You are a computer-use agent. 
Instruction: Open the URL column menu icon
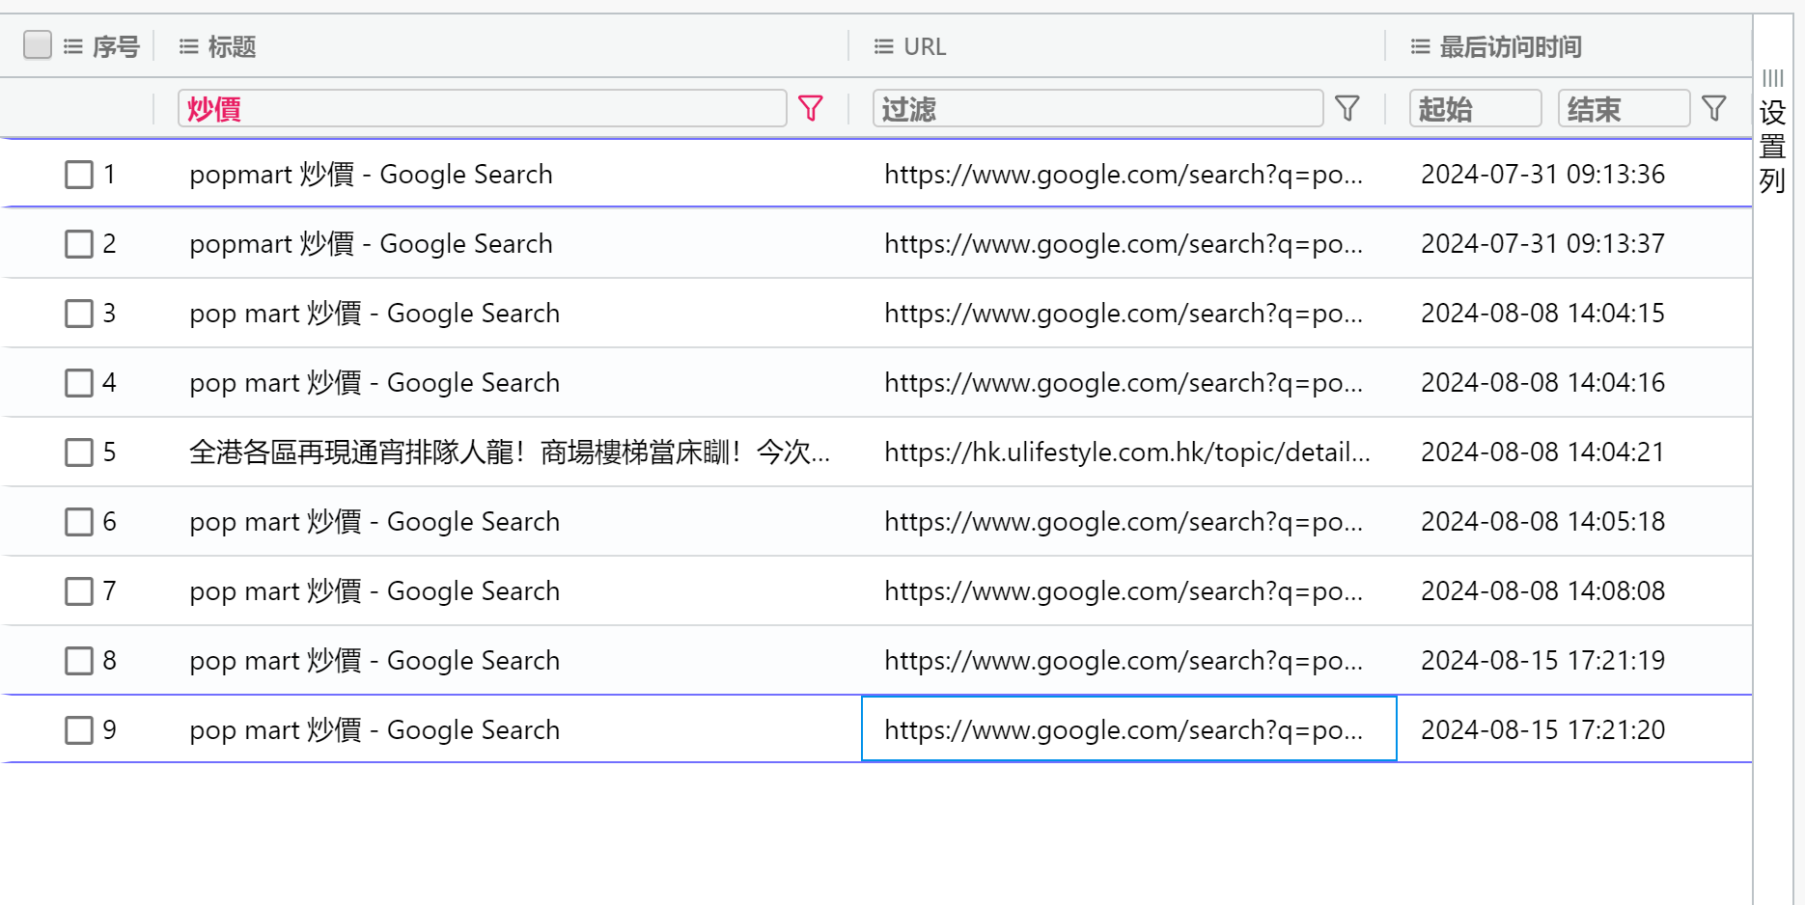click(883, 46)
